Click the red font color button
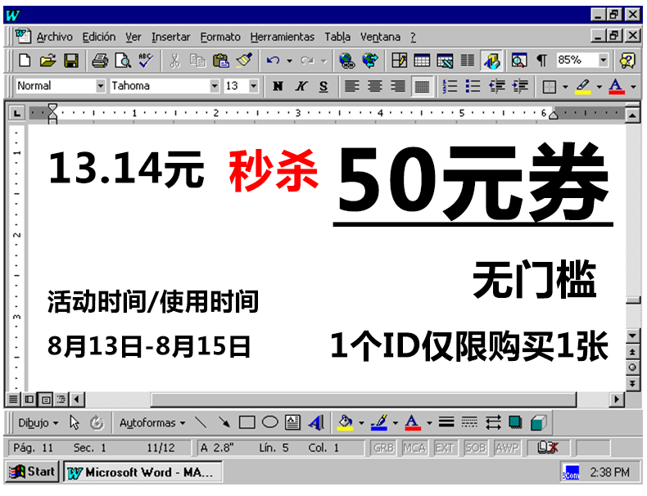The width and height of the screenshot is (647, 496). point(616,86)
